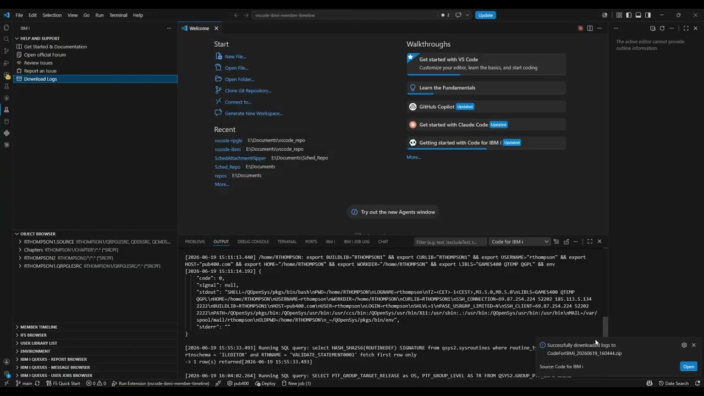704x396 pixels.
Task: Open the Source Control view
Action: pos(7,51)
